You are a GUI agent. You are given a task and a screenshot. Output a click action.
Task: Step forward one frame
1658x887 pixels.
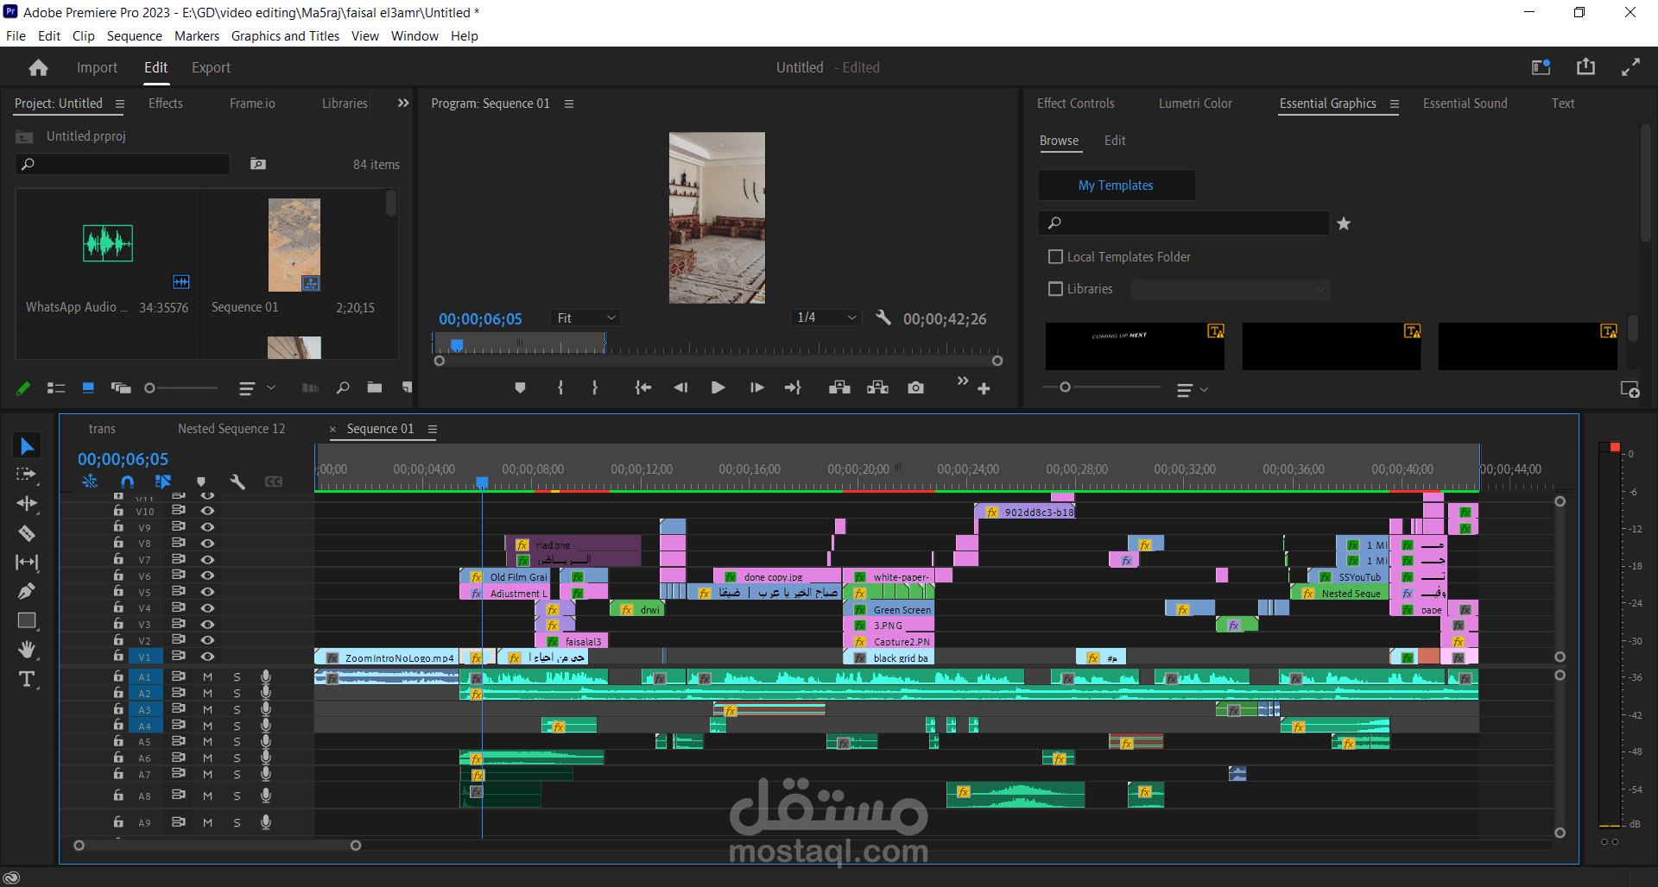tap(756, 388)
